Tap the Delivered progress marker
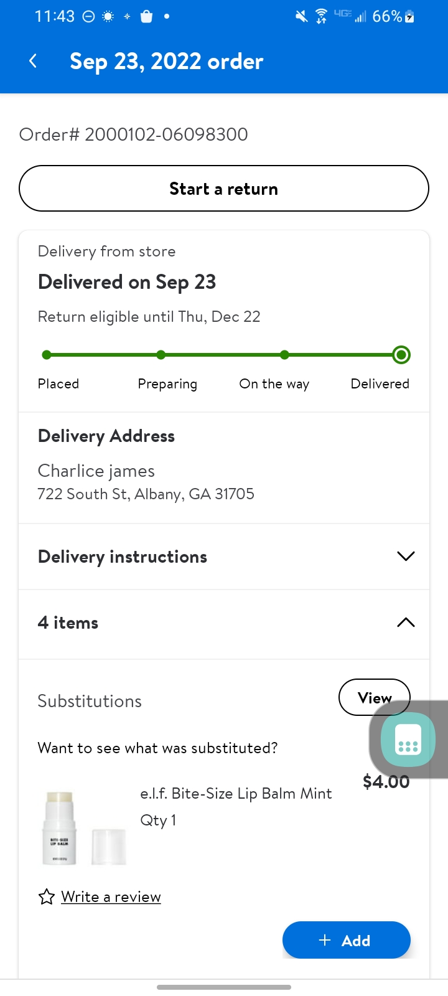Screen dimensions: 448x996 401,355
